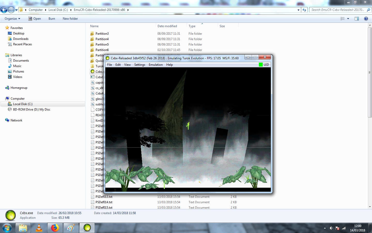The width and height of the screenshot is (372, 233).
Task: Select the Partition3 folder
Action: click(102, 34)
